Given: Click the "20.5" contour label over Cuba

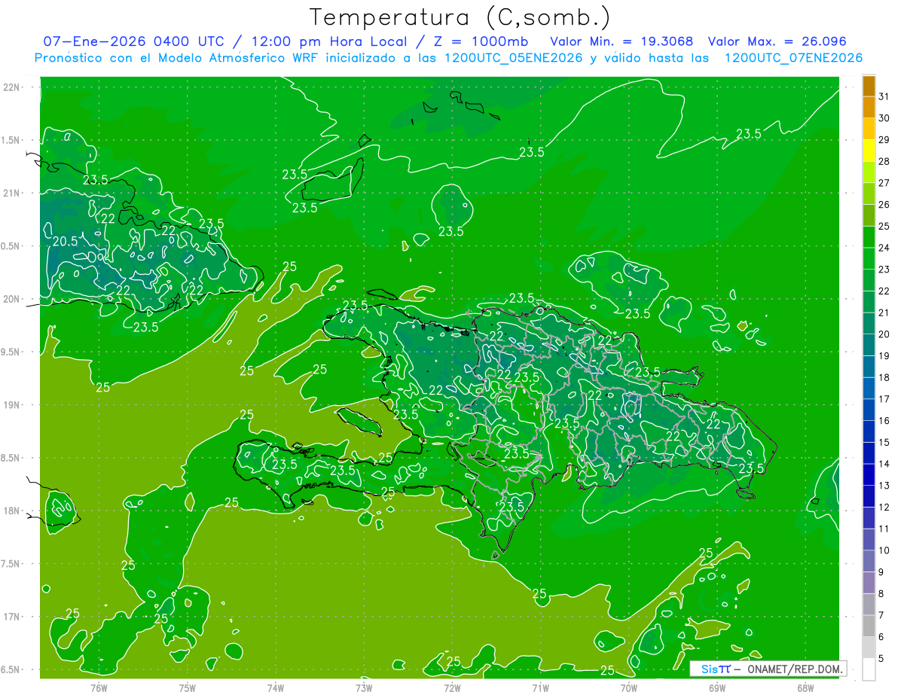Looking at the screenshot, I should point(65,242).
